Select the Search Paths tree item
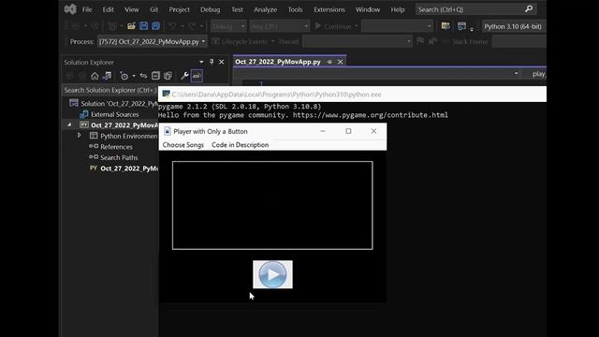The width and height of the screenshot is (599, 337). click(x=119, y=157)
